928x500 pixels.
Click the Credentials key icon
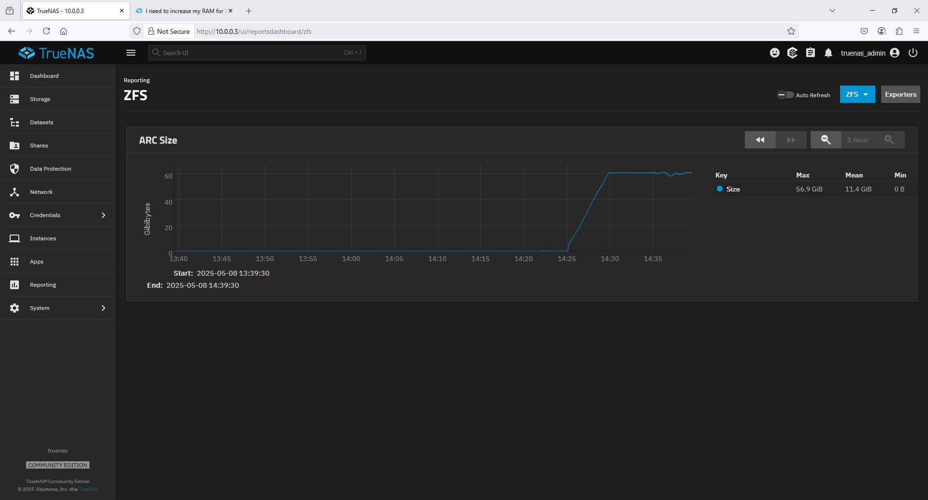14,215
